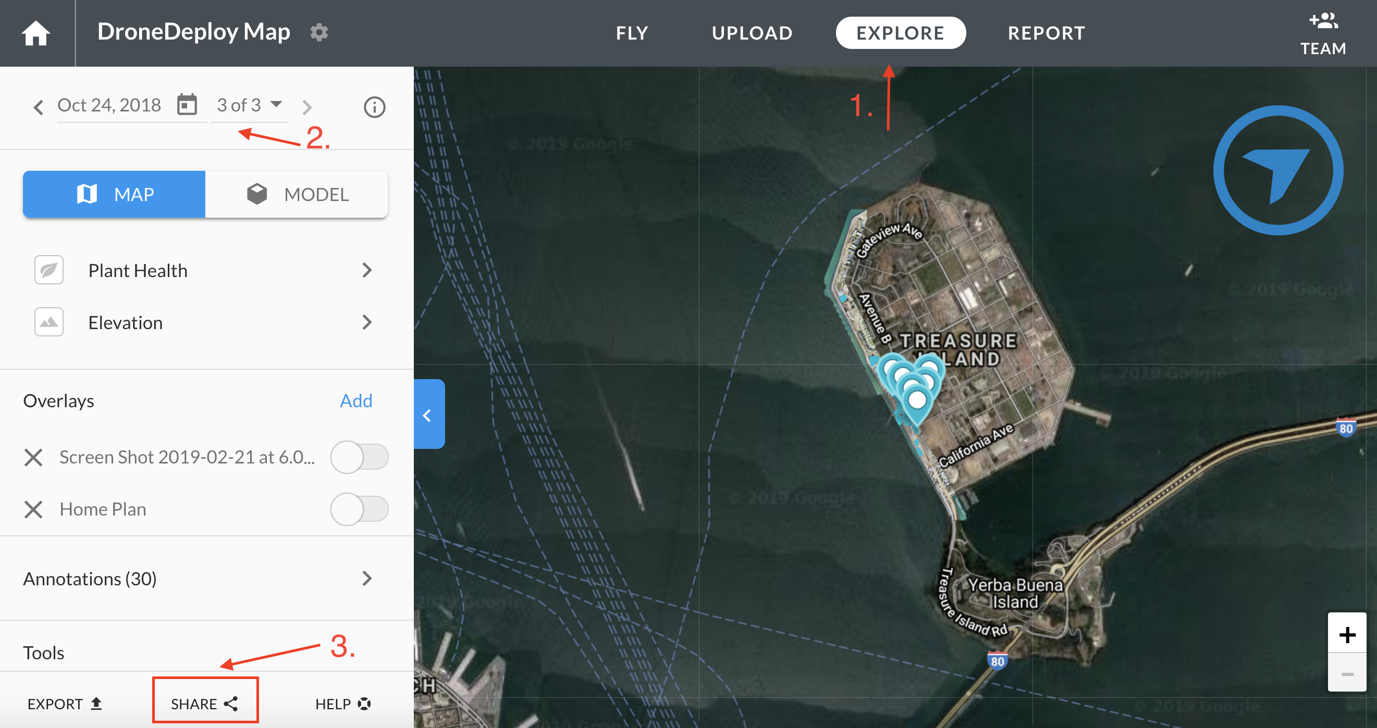Collapse the sidebar with blue arrow tab
The width and height of the screenshot is (1377, 728).
(428, 415)
